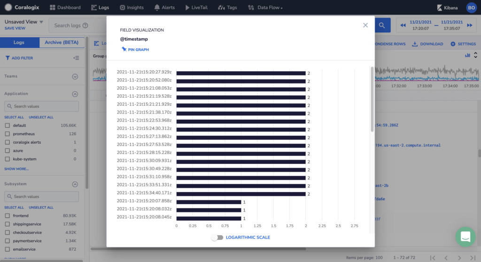Switch to the Logs tab

click(x=19, y=42)
